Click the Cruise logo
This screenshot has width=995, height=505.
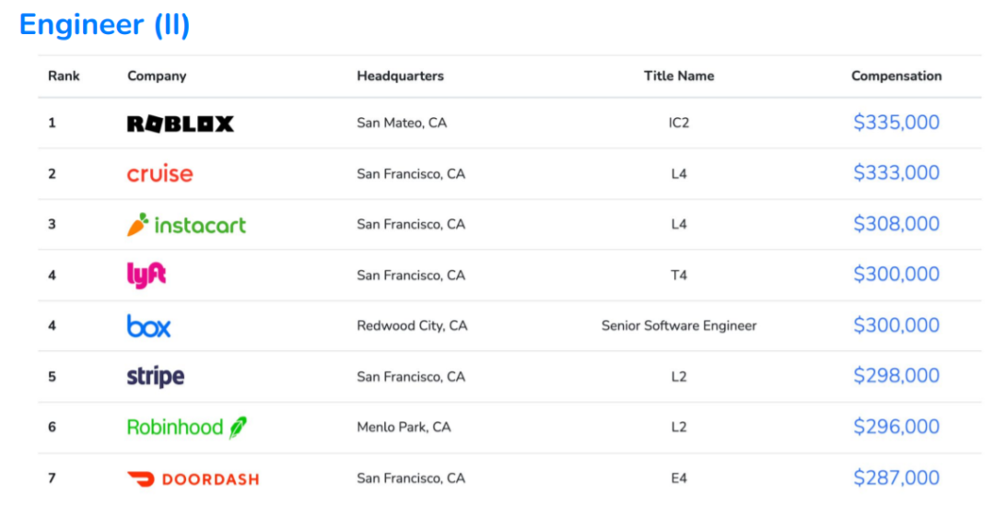click(160, 173)
